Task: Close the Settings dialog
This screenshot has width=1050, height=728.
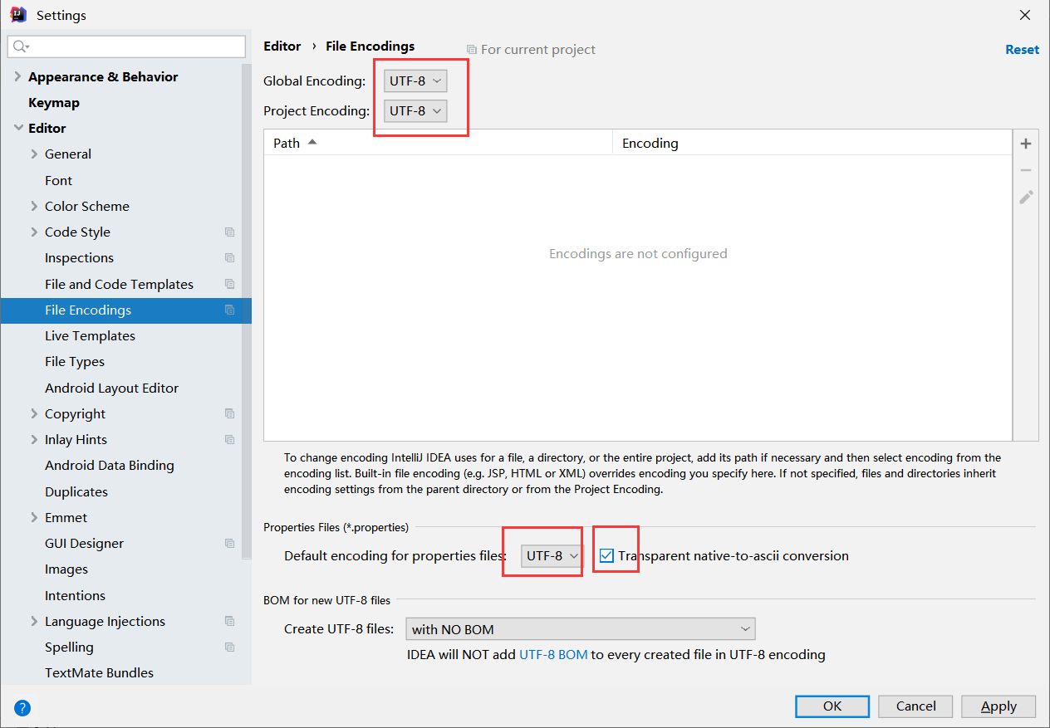Action: click(x=1025, y=15)
